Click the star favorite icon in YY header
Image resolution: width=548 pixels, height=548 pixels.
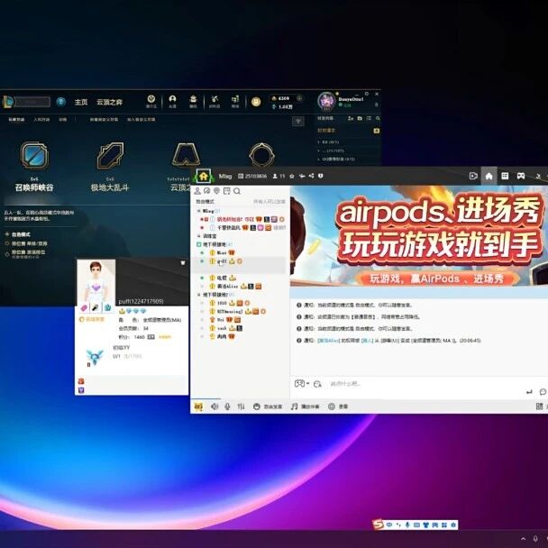pos(292,176)
